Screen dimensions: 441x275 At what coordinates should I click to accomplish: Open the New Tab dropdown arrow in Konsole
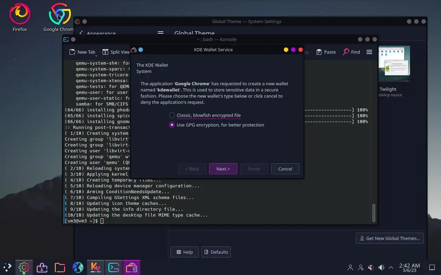pyautogui.click(x=96, y=55)
